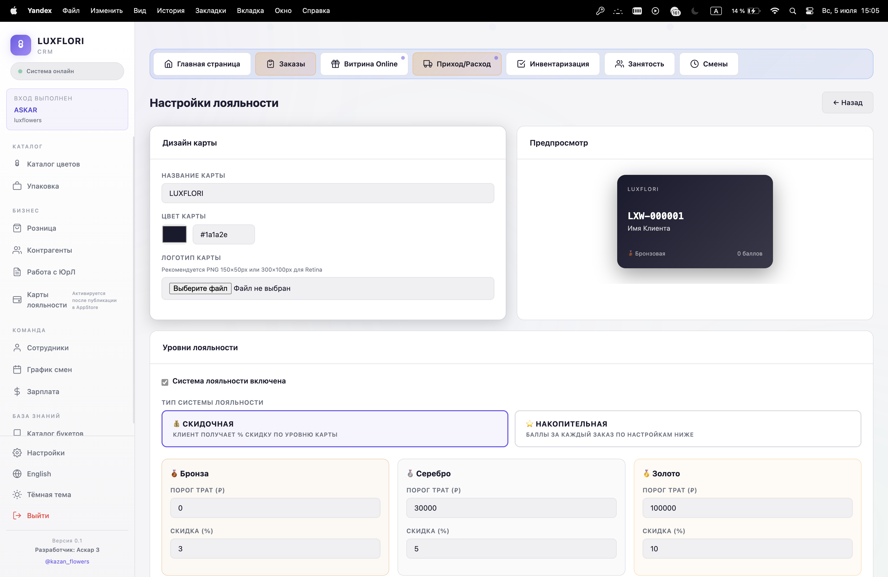Select Накопительная loyalty type
The width and height of the screenshot is (888, 577).
click(688, 429)
